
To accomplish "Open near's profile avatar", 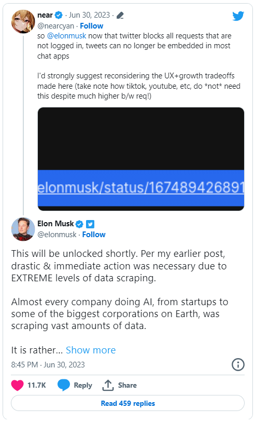I will click(x=23, y=21).
